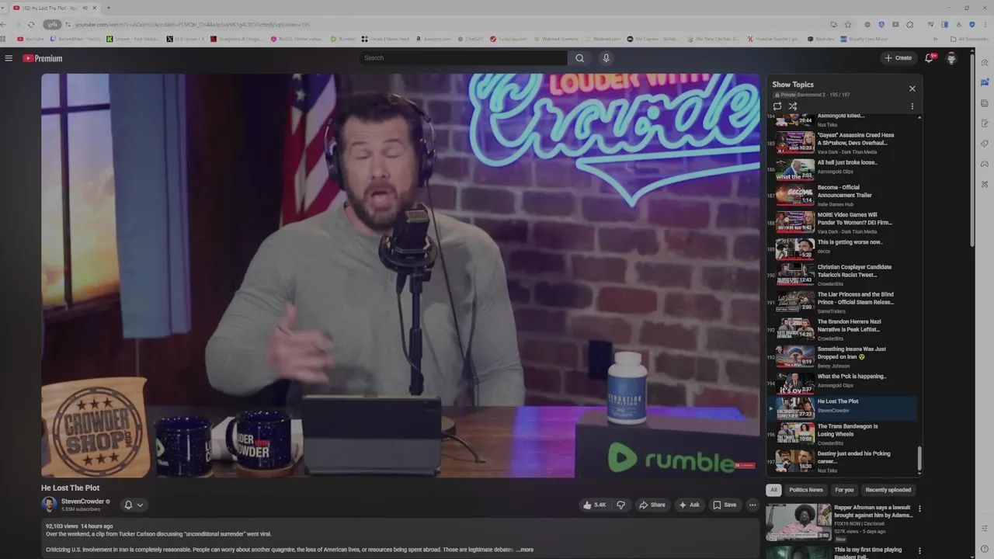Viewport: 994px width, 559px height.
Task: Play 'Something Insane Was Just Dropped on Iran'
Action: 843,356
